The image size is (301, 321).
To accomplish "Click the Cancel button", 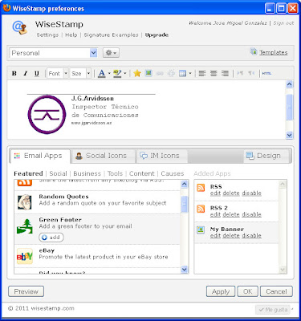I will 276,291.
